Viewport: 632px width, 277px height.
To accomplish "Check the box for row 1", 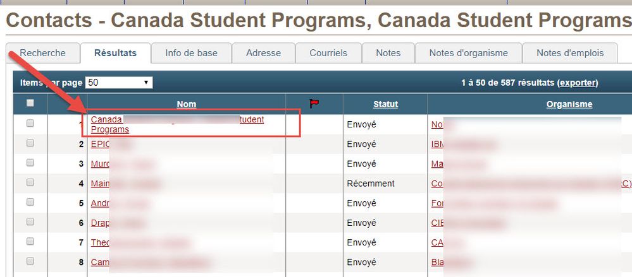I will (30, 124).
